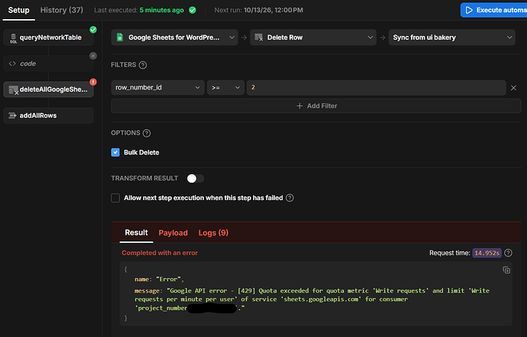Screen dimensions: 527x337
Task: Click the grey disabled badge on code step
Action: click(93, 56)
